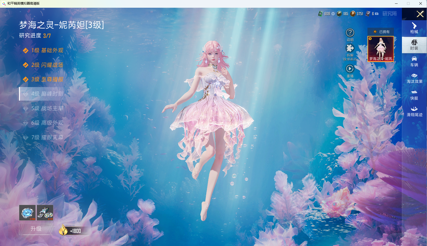This screenshot has width=427, height=246.
Task: Select the 快艇 speedboat category
Action: tap(414, 95)
